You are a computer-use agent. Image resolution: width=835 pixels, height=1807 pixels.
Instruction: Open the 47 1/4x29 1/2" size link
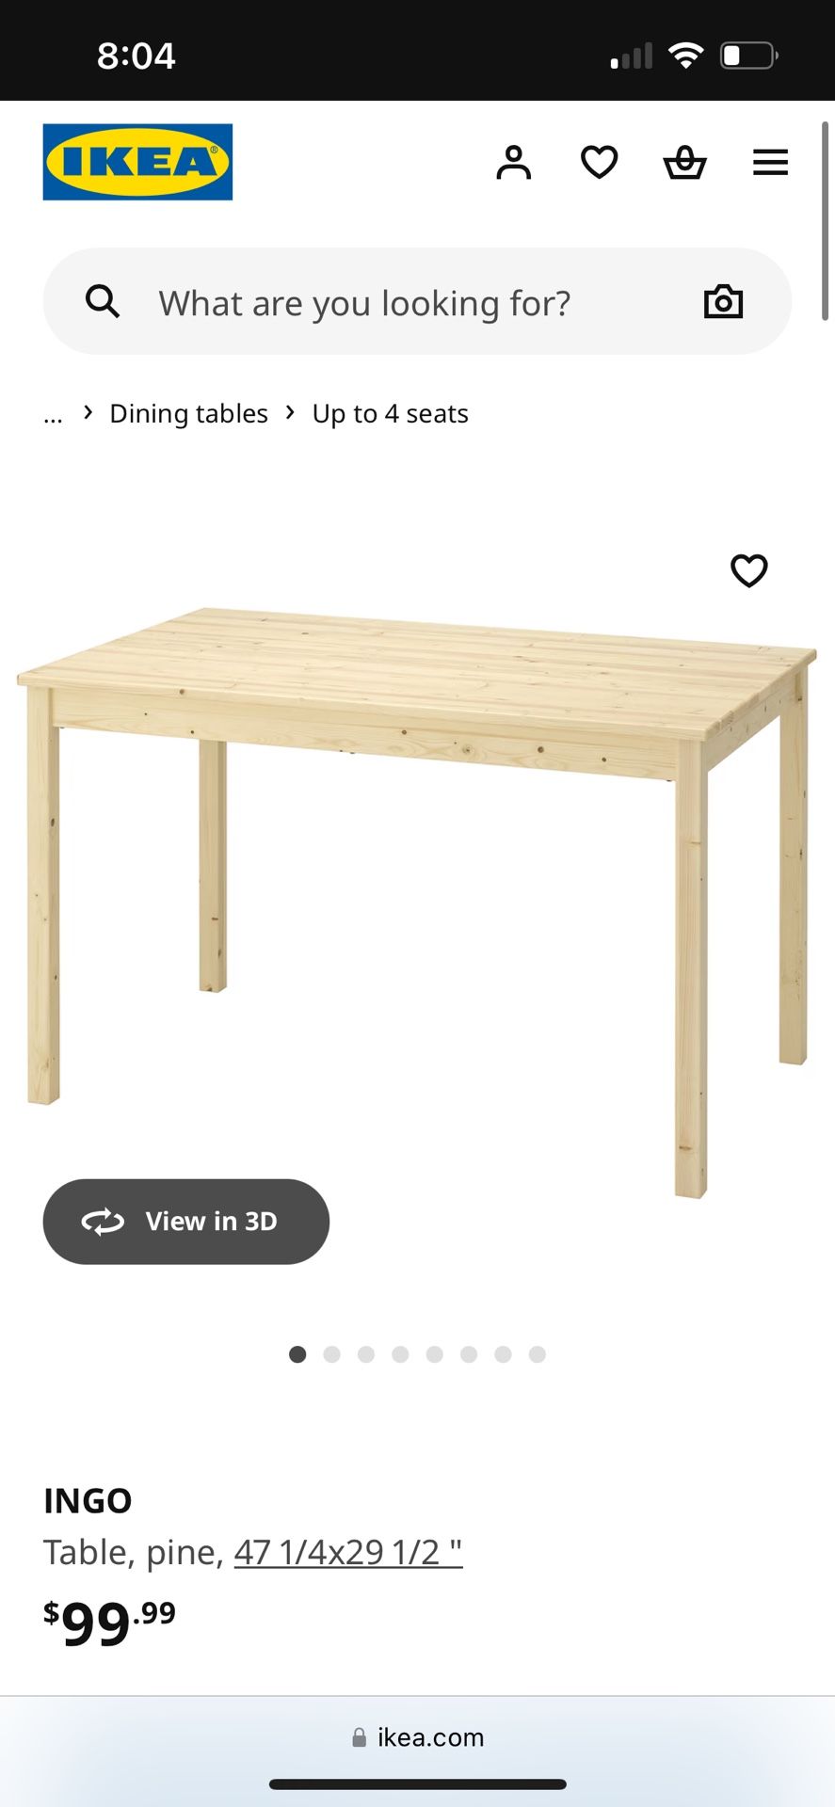(x=348, y=1553)
